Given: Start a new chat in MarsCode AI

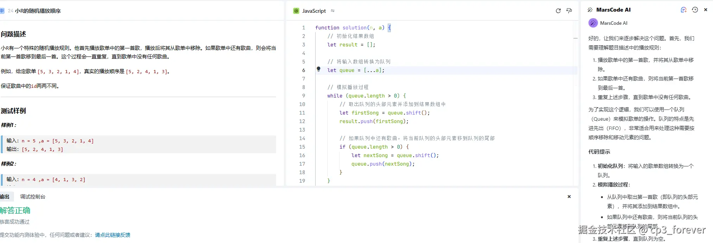Looking at the screenshot, I should 684,10.
